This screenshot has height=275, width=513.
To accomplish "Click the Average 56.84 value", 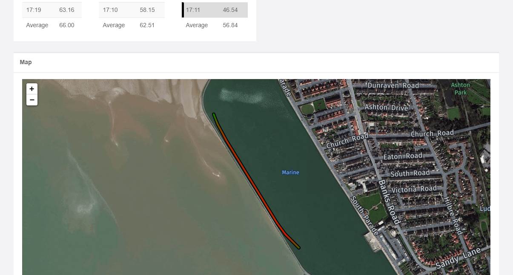I will coord(230,25).
